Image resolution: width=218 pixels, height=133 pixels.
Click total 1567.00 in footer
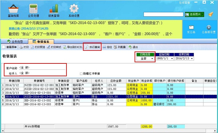click(x=117, y=126)
